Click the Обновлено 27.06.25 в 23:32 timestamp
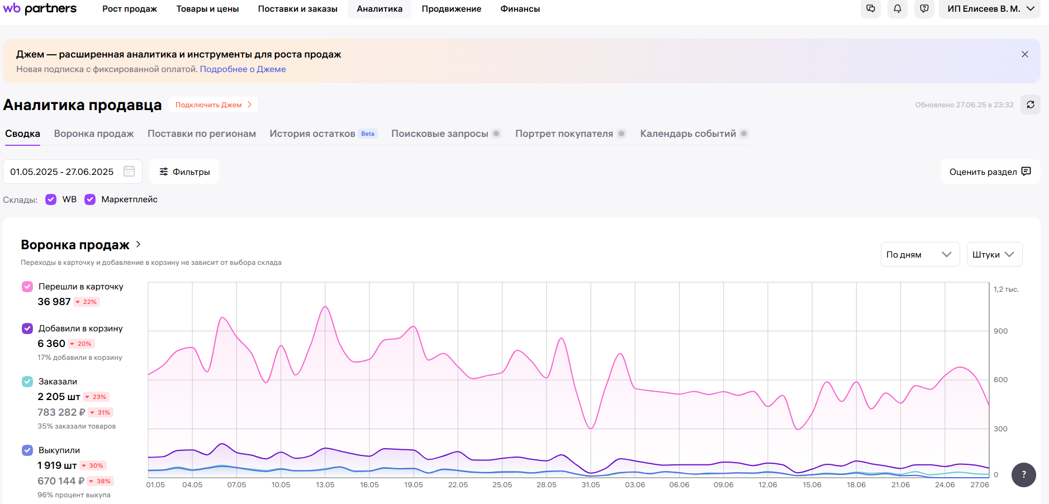The height and width of the screenshot is (504, 1049). 964,104
